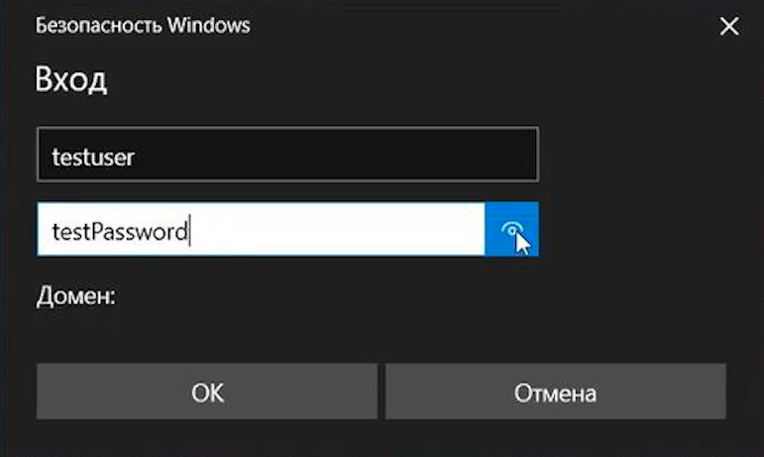The width and height of the screenshot is (764, 457).
Task: Close the Безопасность Windows dialog
Action: click(729, 27)
